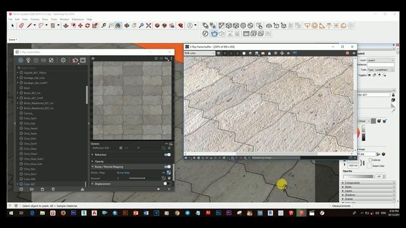Open Materials tab in Asset Editor
The width and height of the screenshot is (406, 228).
tap(21, 60)
